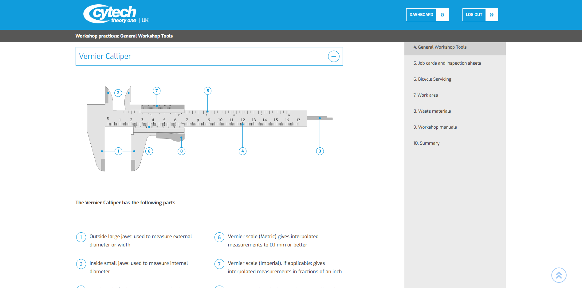
Task: Click the Vernier Calliper accordion heading
Action: tap(209, 56)
